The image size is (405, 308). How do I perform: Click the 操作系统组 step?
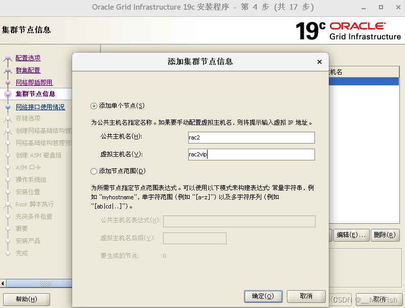pos(31,180)
